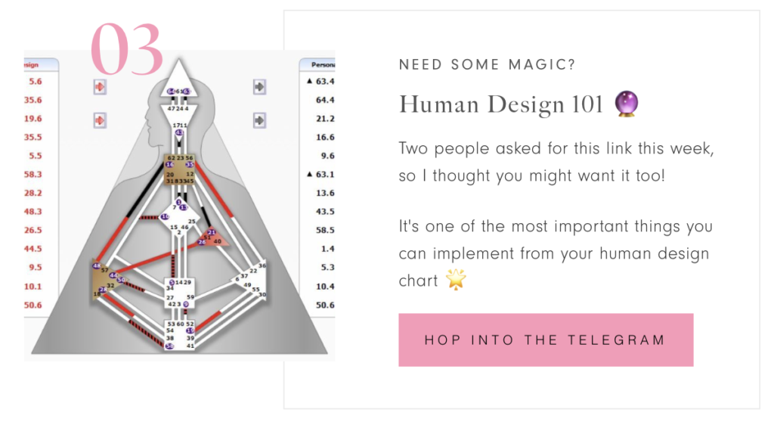
Task: Click the pink 03 number
Action: point(127,49)
